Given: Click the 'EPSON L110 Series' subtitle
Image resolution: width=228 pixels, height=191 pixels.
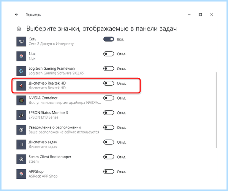Looking at the screenshot, I should 43,117.
